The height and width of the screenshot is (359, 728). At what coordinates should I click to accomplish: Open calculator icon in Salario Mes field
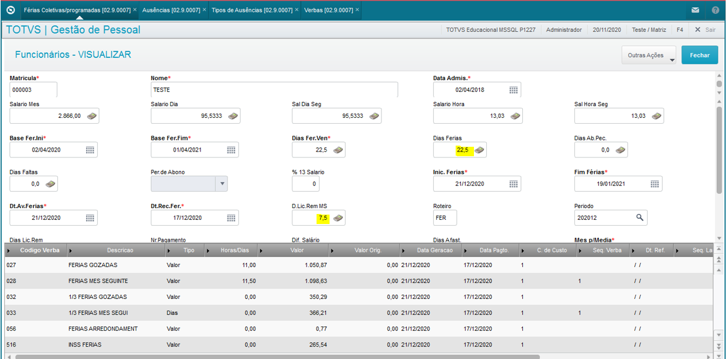pyautogui.click(x=93, y=116)
